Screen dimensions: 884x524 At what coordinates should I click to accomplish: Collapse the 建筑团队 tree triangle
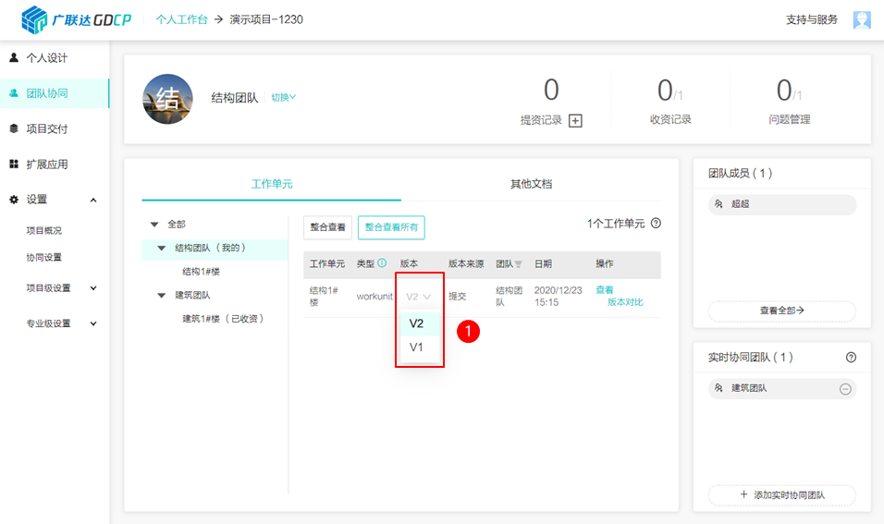[162, 295]
